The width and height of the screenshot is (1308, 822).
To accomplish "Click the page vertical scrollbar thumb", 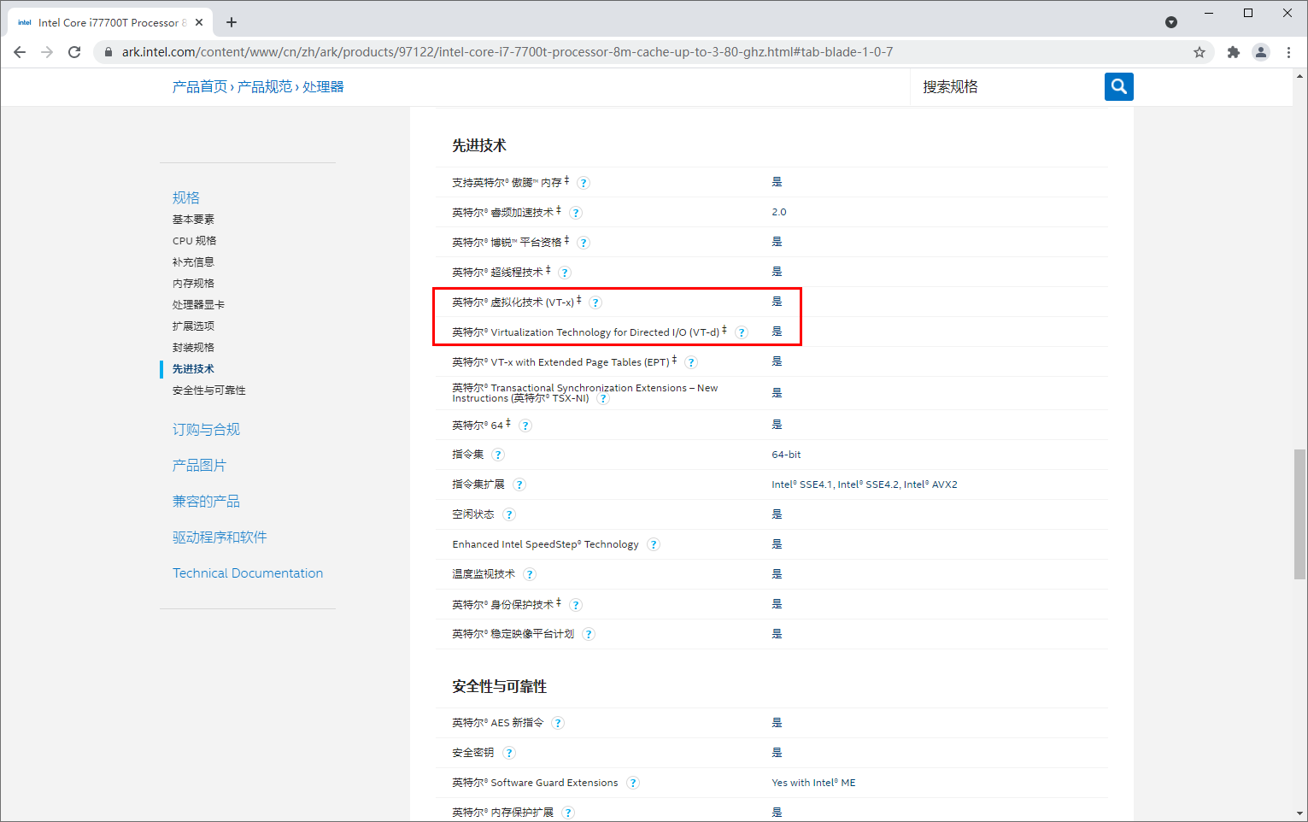I will [1299, 514].
